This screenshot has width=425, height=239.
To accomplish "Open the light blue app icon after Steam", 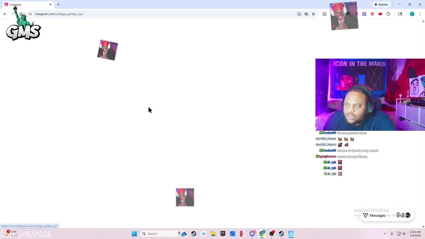I will [x=204, y=234].
